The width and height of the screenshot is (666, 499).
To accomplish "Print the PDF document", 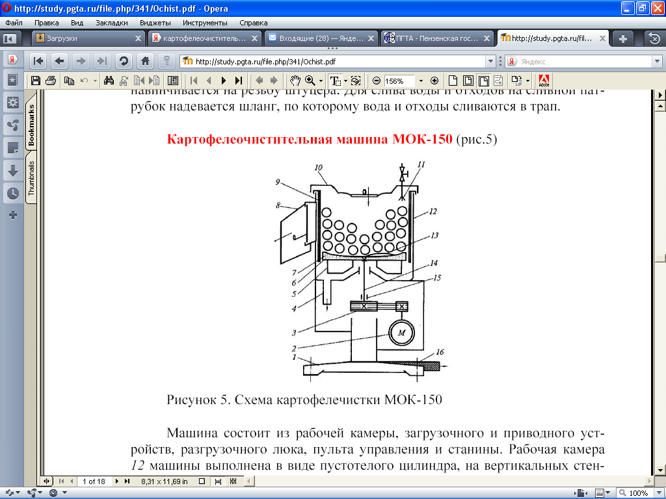I will click(51, 81).
